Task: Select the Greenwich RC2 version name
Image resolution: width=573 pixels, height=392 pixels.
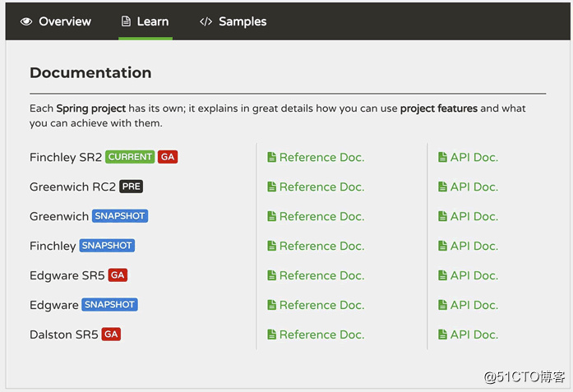Action: click(72, 187)
